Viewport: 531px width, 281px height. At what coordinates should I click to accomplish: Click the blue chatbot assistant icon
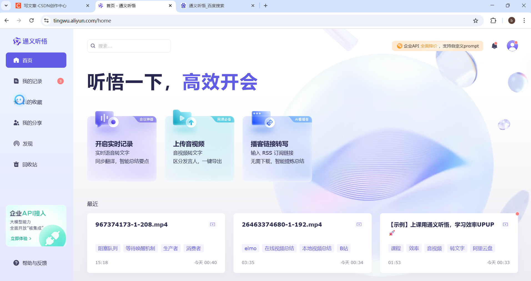(19, 99)
